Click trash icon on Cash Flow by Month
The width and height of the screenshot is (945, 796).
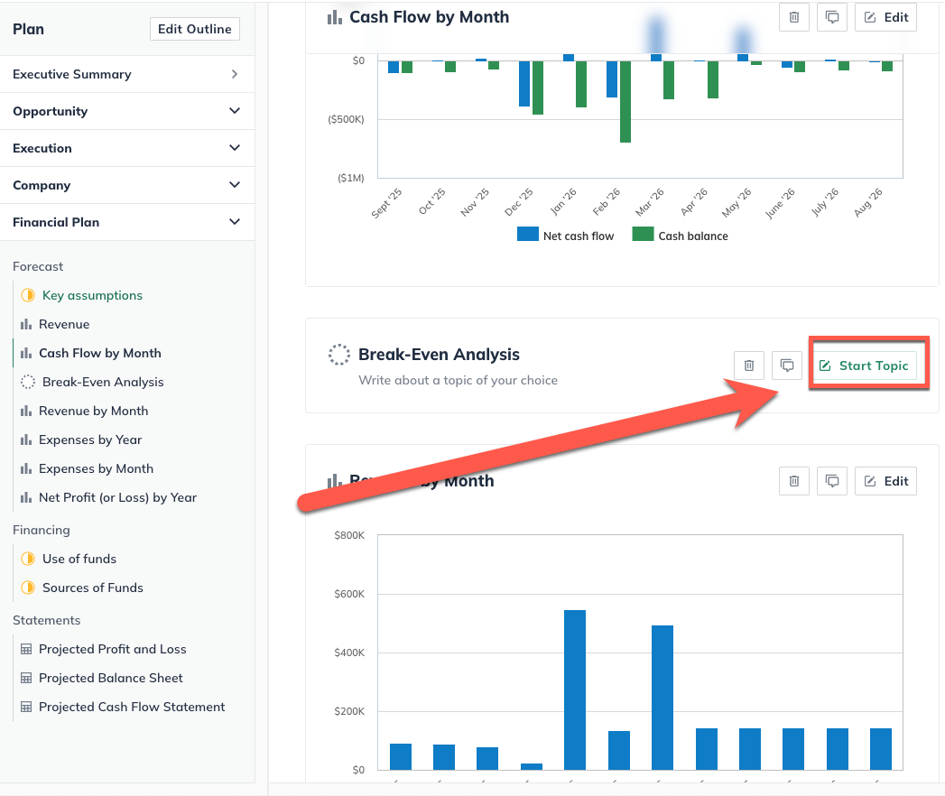click(793, 17)
